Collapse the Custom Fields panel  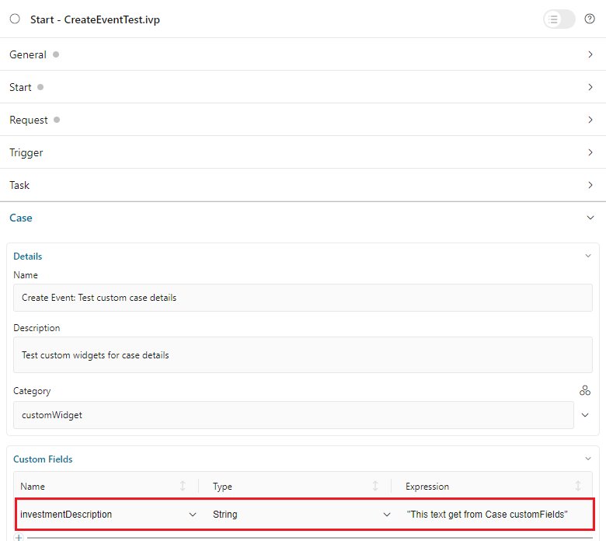point(588,459)
